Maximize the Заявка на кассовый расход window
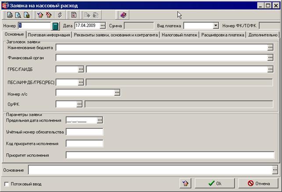 (268, 6)
